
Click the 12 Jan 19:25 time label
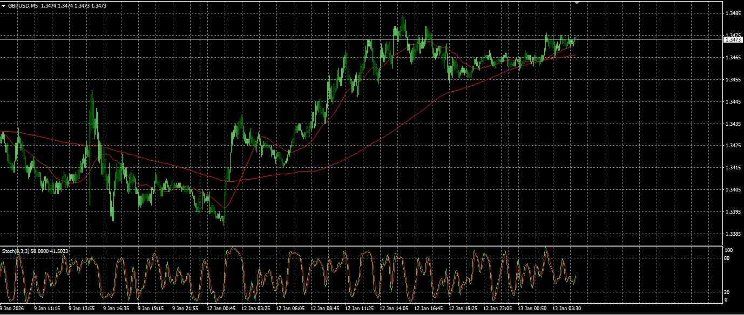tap(463, 309)
